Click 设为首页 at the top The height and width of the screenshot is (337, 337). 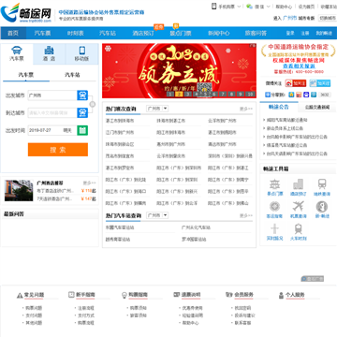pos(306,7)
